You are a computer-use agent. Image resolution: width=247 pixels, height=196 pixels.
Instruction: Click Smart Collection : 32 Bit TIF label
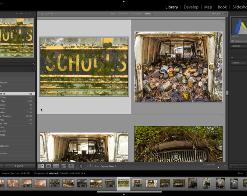(16, 173)
